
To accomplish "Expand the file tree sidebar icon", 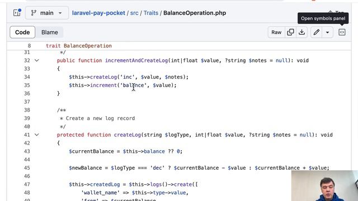I will point(17,13).
